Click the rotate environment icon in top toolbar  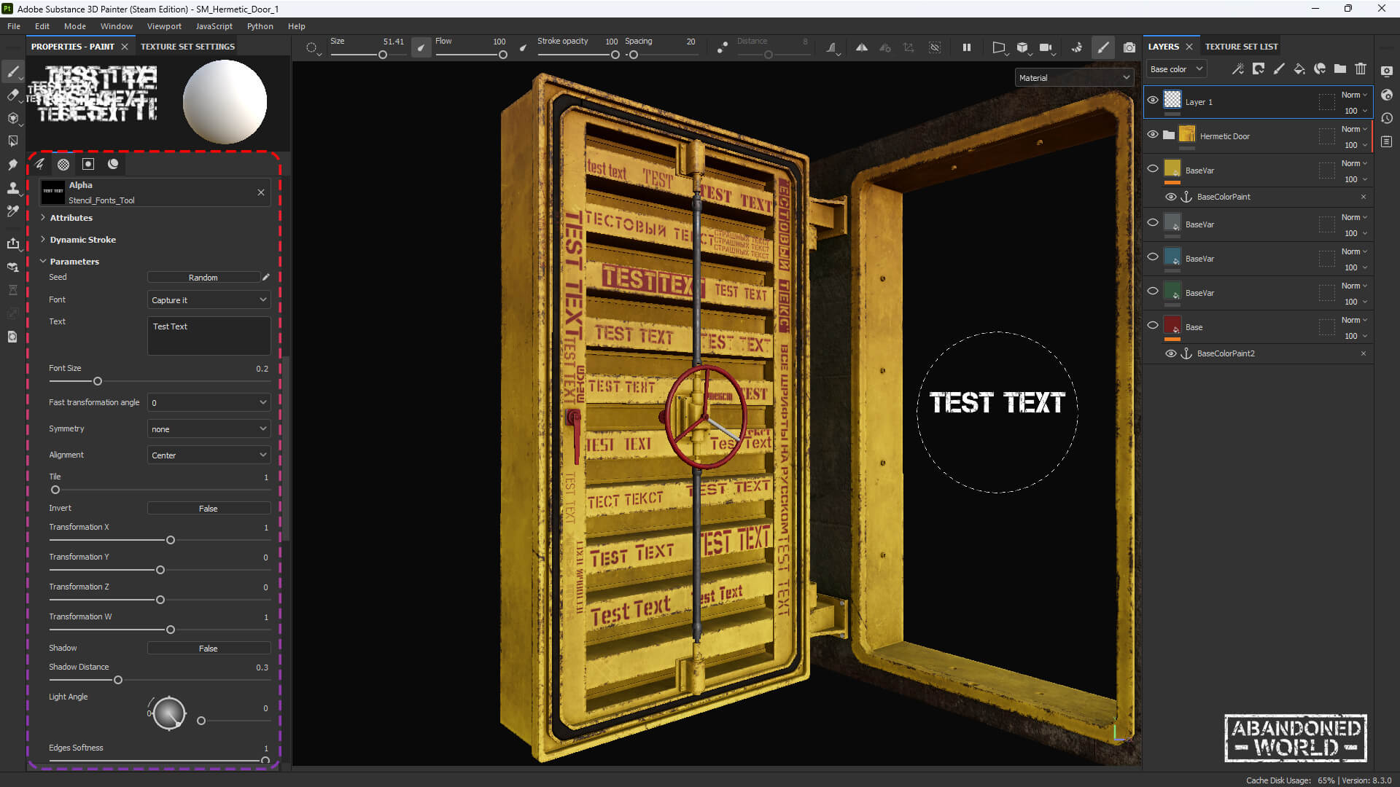[1077, 47]
